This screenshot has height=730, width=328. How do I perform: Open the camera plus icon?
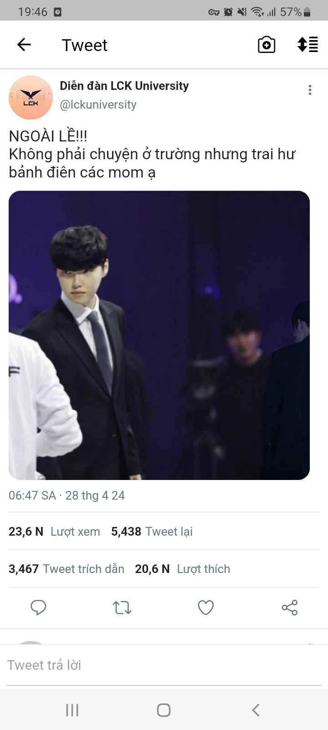[266, 45]
